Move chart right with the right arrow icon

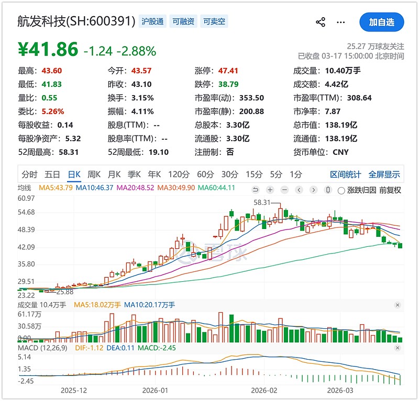[x=313, y=190]
